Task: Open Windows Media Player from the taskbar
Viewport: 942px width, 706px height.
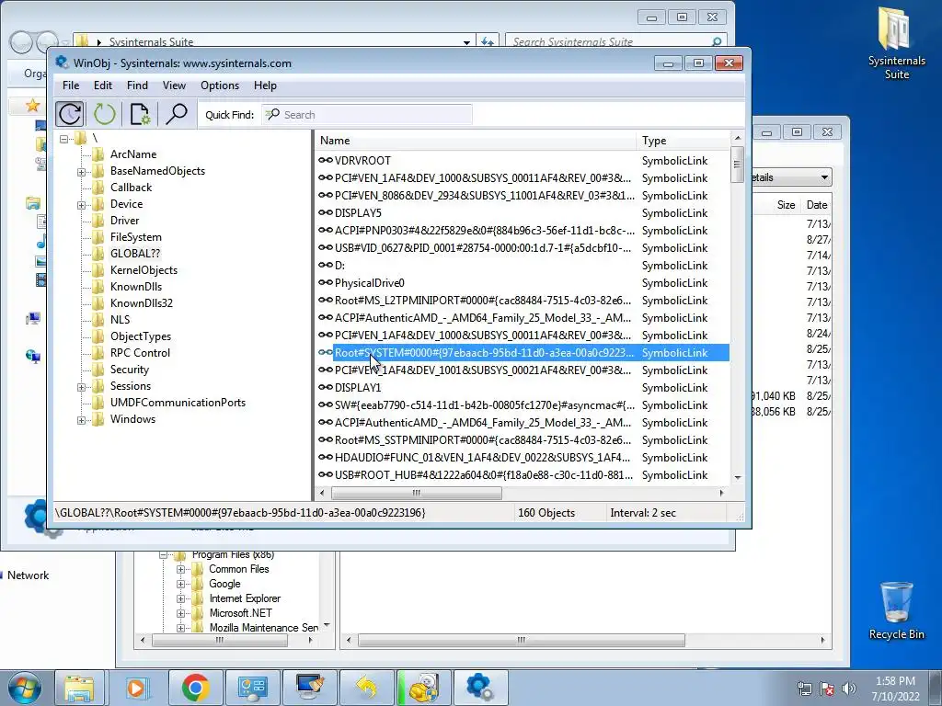Action: tap(137, 688)
